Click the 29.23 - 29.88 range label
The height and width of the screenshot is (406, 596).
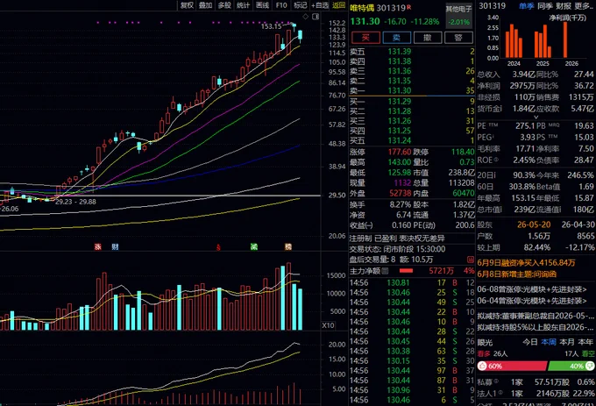(x=75, y=202)
